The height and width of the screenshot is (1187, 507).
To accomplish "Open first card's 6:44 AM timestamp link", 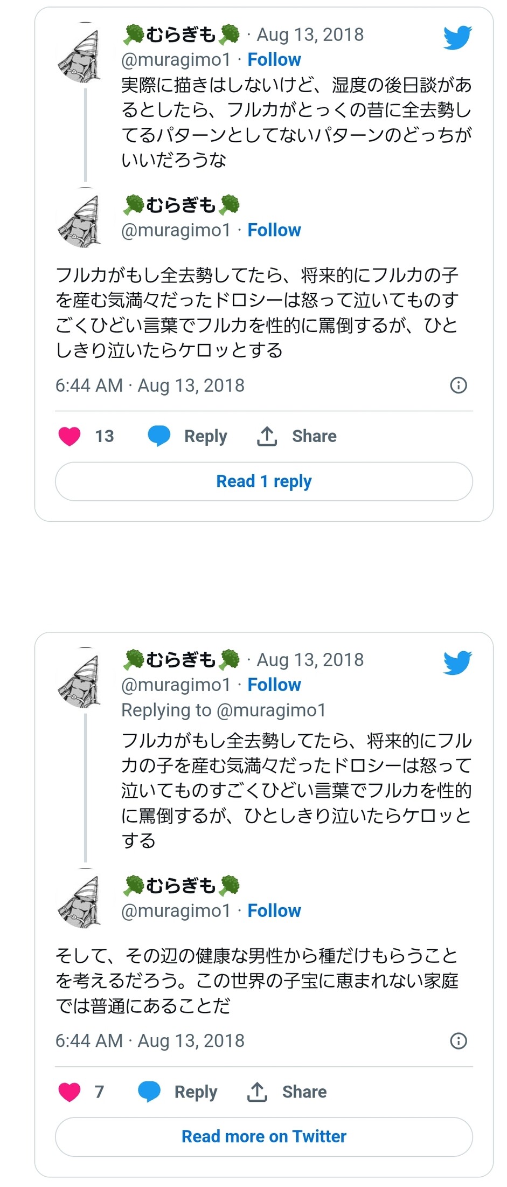I will 150,385.
